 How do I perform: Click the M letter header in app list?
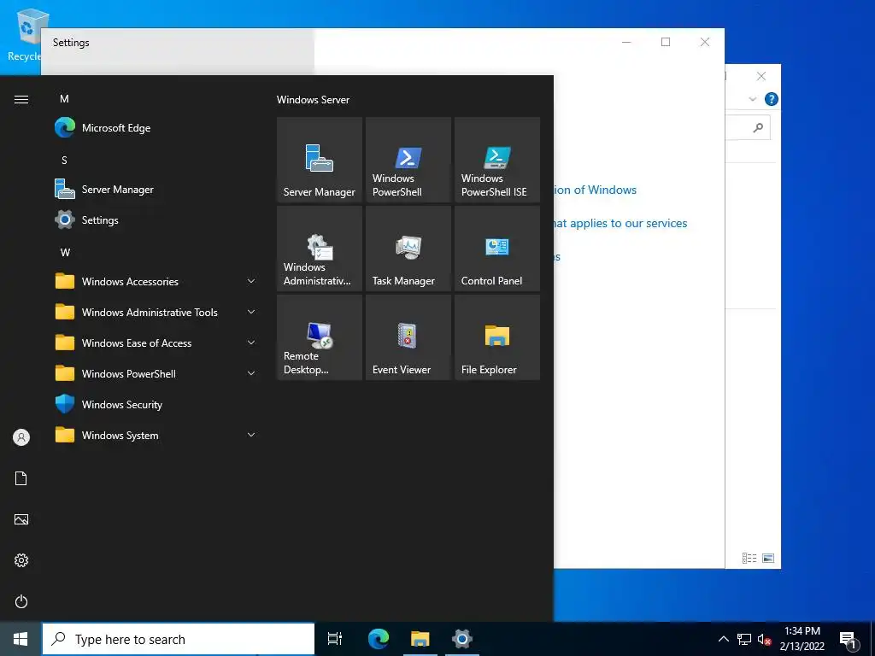click(x=64, y=99)
